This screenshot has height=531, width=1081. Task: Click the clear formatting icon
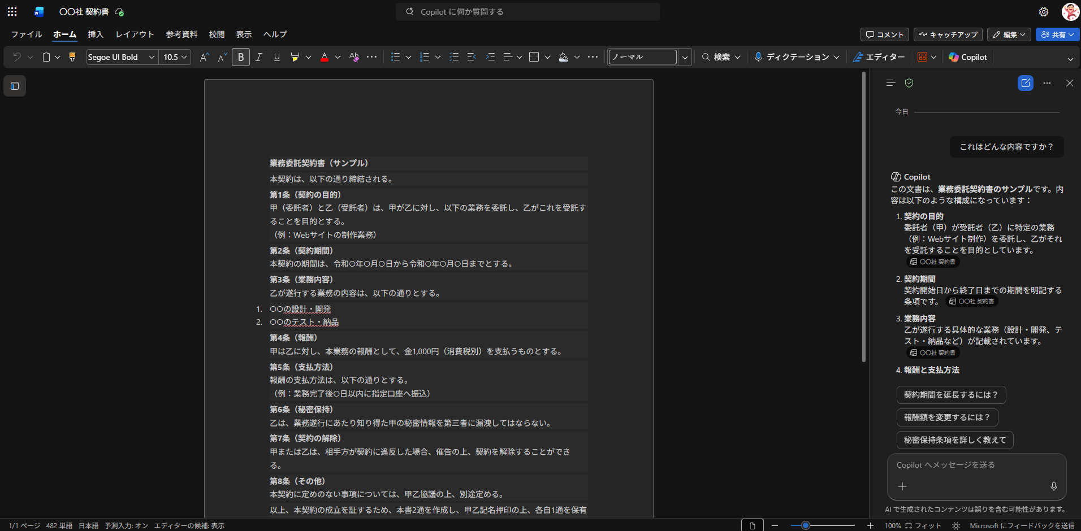tap(354, 57)
